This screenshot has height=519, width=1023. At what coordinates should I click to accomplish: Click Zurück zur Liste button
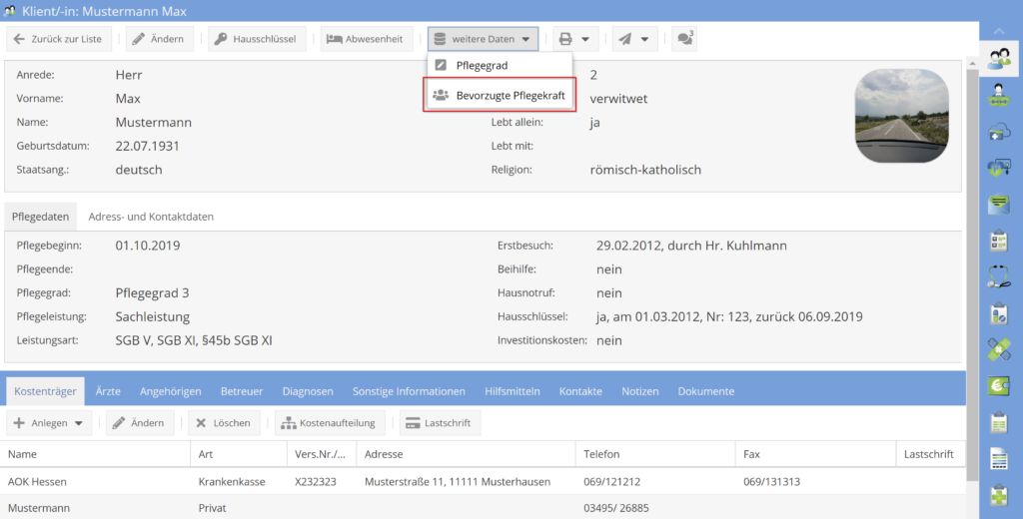click(60, 39)
